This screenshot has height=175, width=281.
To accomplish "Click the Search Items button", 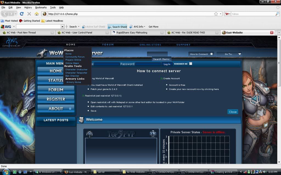I will coord(161,59).
